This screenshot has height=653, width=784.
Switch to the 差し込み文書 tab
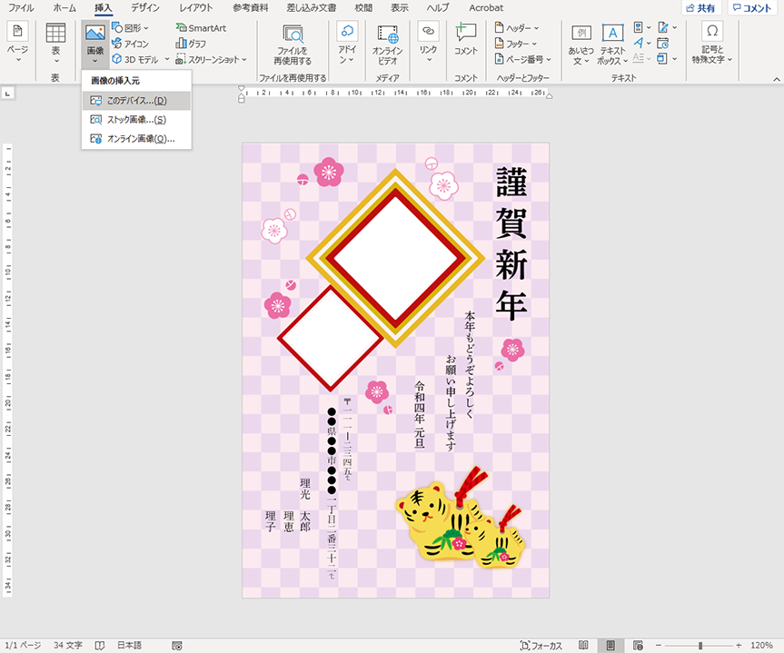(311, 8)
